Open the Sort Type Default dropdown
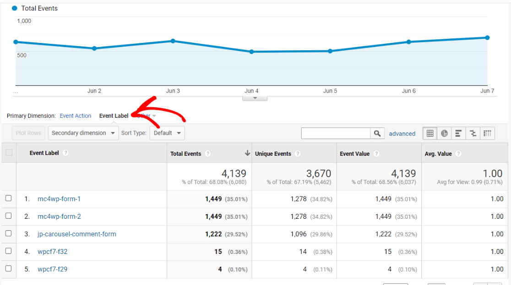The image size is (511, 285). pos(167,133)
